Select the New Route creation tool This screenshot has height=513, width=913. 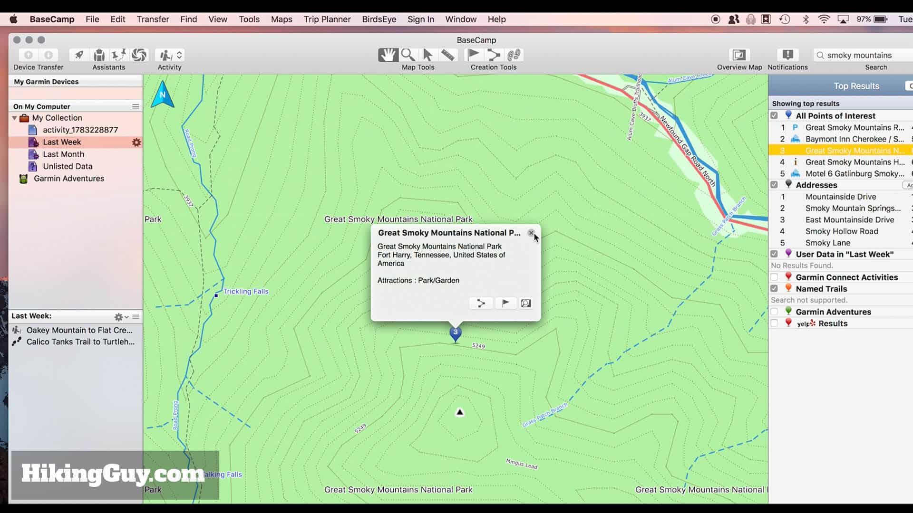click(x=494, y=55)
